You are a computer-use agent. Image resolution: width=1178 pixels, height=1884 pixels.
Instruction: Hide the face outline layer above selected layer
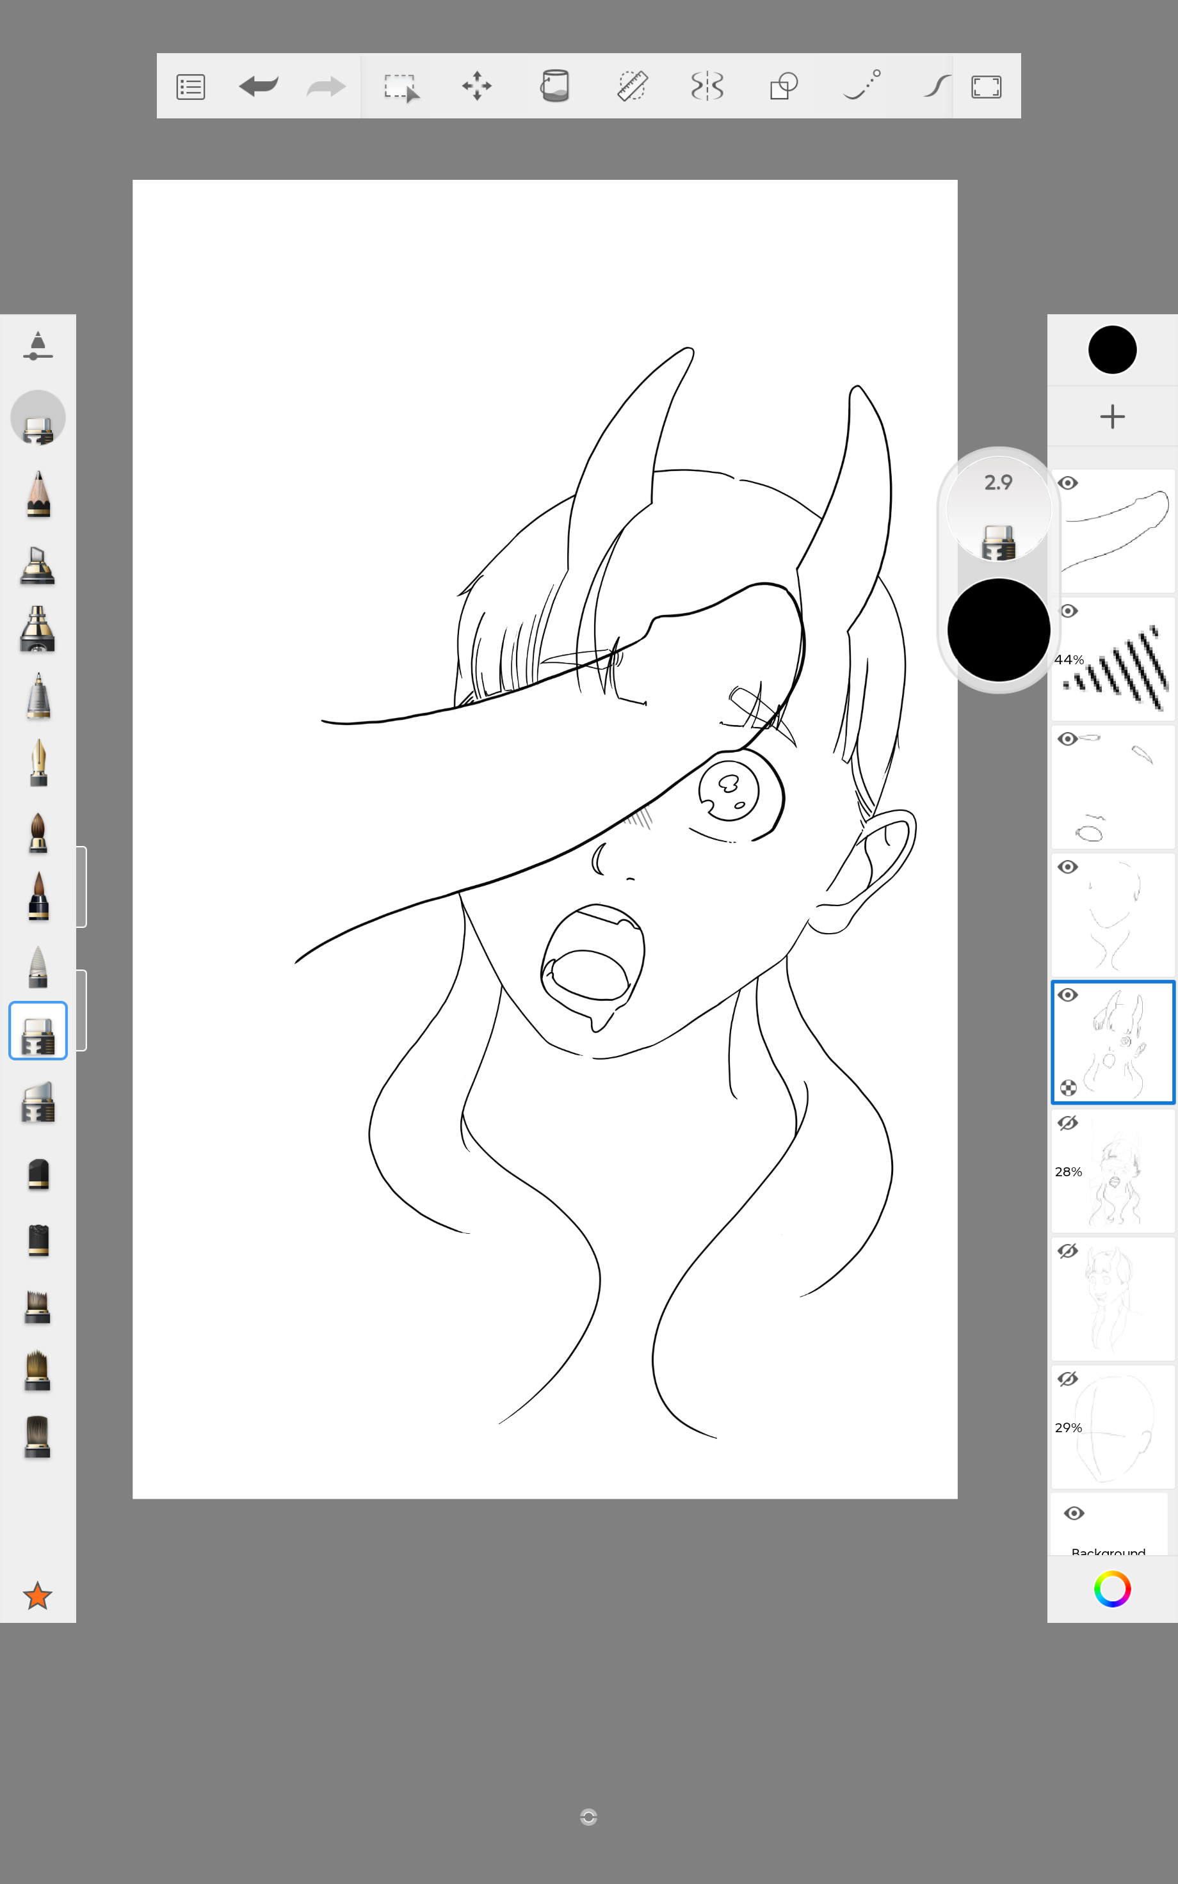[x=1068, y=867]
